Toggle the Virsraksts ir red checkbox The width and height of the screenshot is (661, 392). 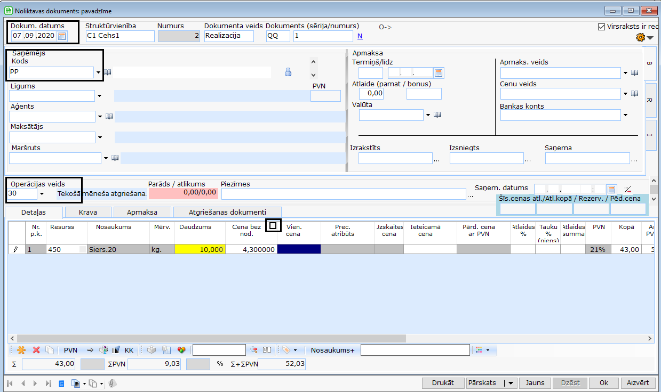(602, 27)
